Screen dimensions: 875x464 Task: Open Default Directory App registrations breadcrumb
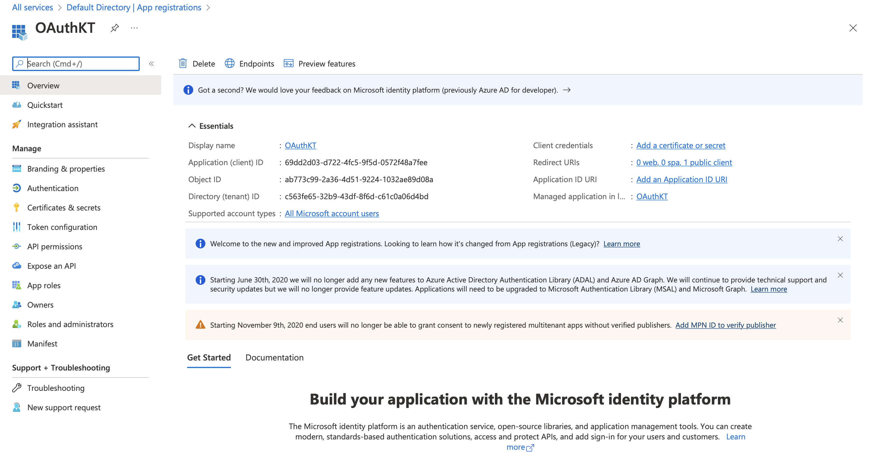pos(134,8)
